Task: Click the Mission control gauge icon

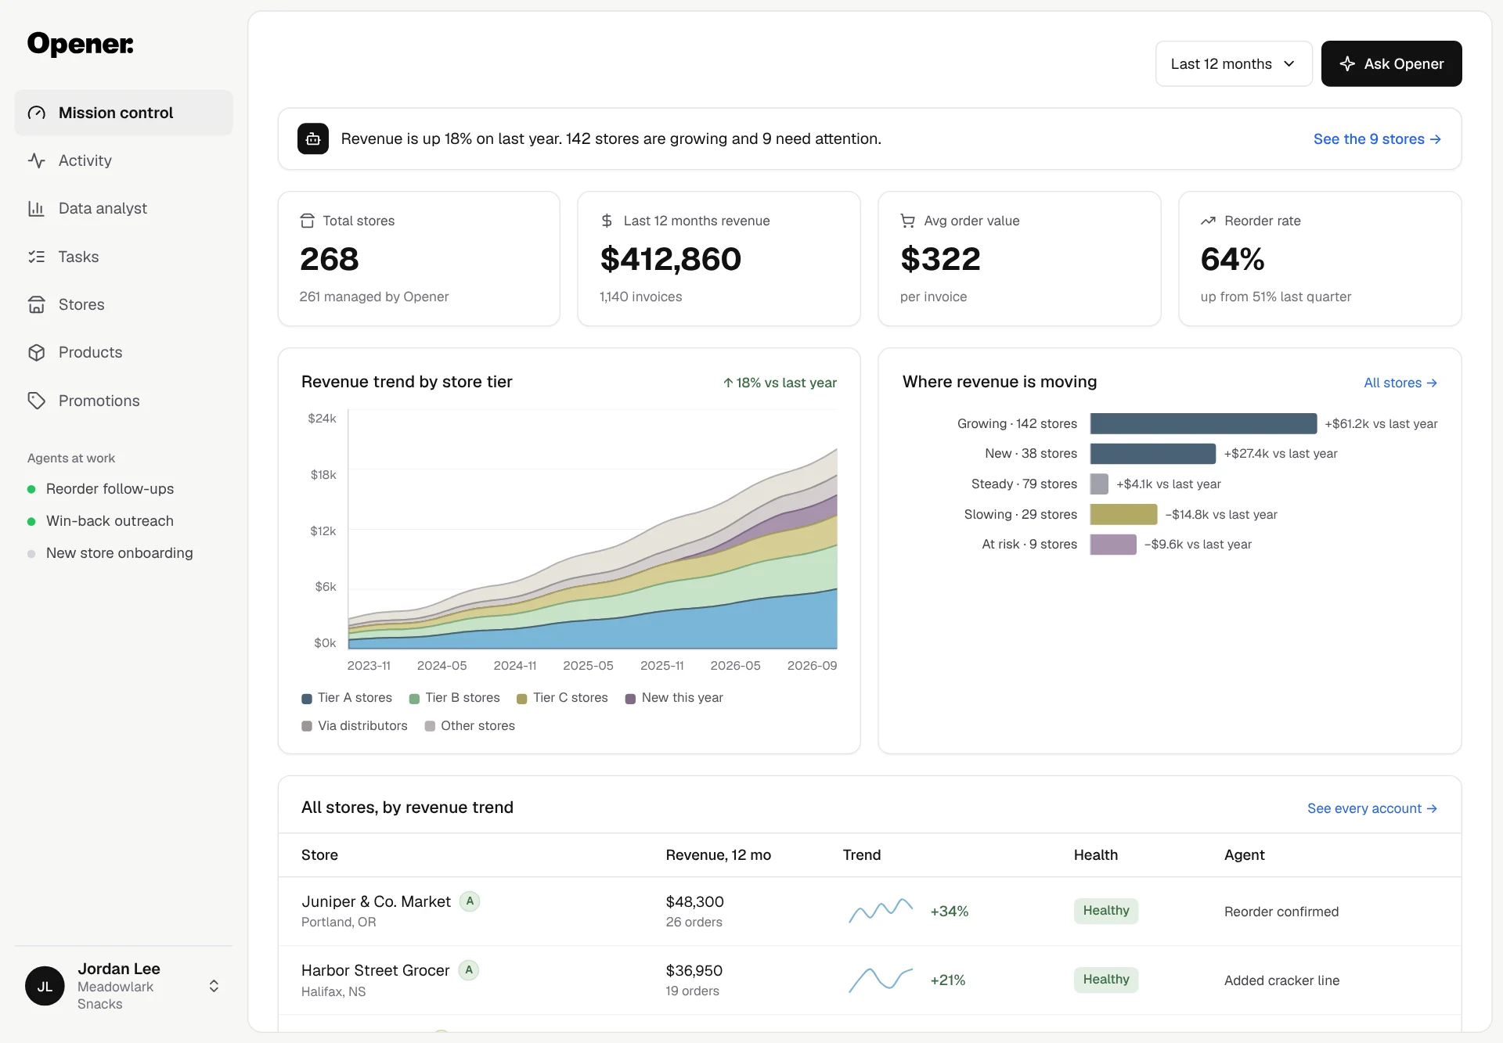Action: [37, 113]
